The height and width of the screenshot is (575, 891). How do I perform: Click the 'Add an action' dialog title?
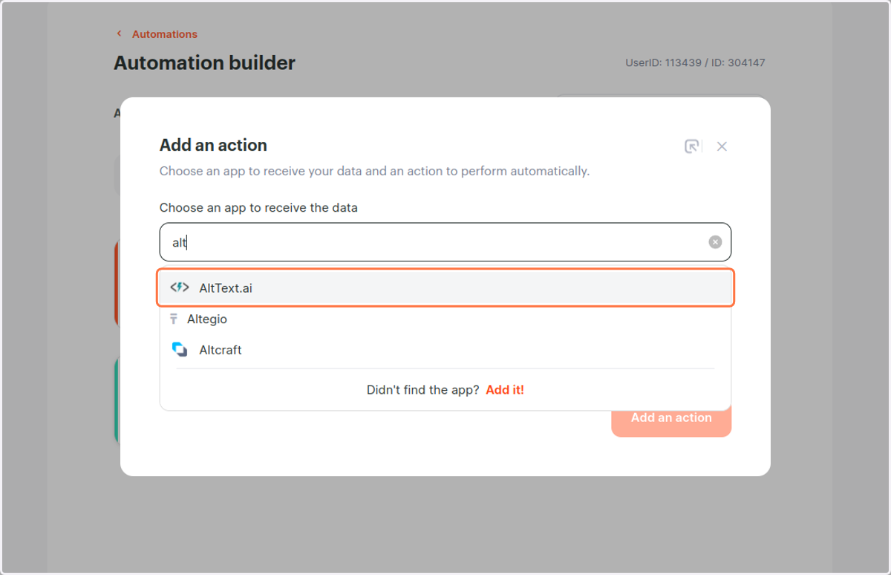pyautogui.click(x=213, y=145)
